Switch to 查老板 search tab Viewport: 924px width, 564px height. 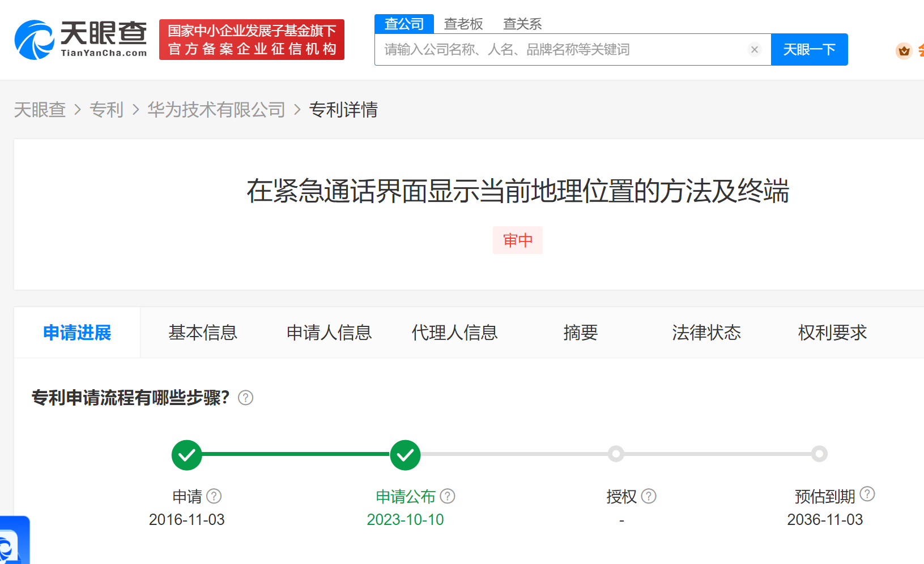[x=463, y=24]
